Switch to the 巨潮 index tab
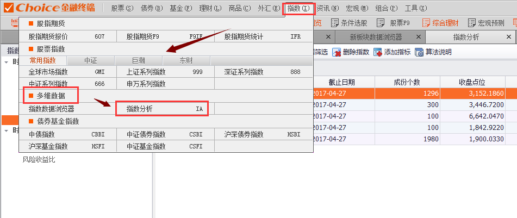Screen dimensions: 517x218 139,61
